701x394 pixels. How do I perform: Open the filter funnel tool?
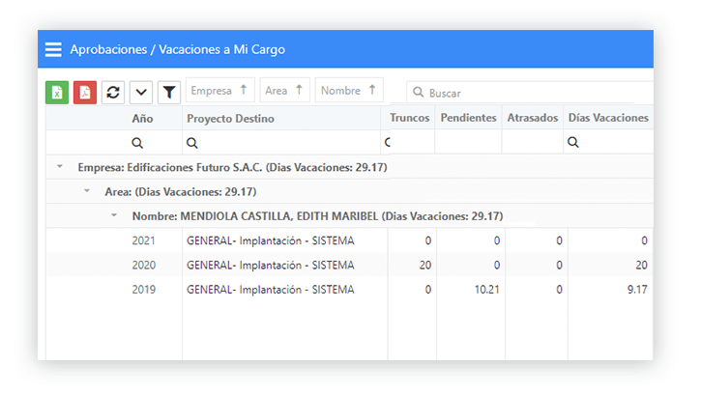pos(169,93)
